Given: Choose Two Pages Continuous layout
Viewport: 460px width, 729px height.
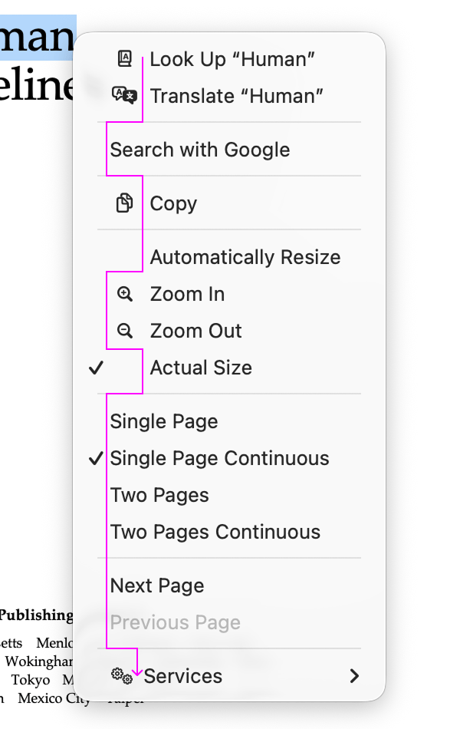Looking at the screenshot, I should [215, 532].
